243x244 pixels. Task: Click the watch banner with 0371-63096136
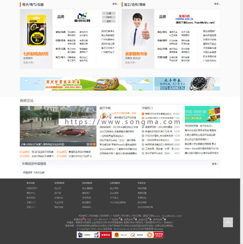[x=187, y=84]
